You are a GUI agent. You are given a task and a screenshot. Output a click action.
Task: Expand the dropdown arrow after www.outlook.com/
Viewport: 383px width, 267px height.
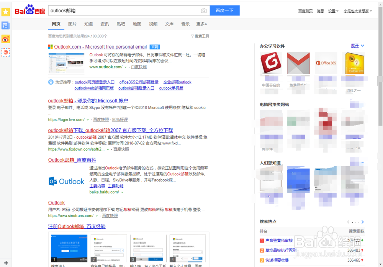click(x=126, y=67)
